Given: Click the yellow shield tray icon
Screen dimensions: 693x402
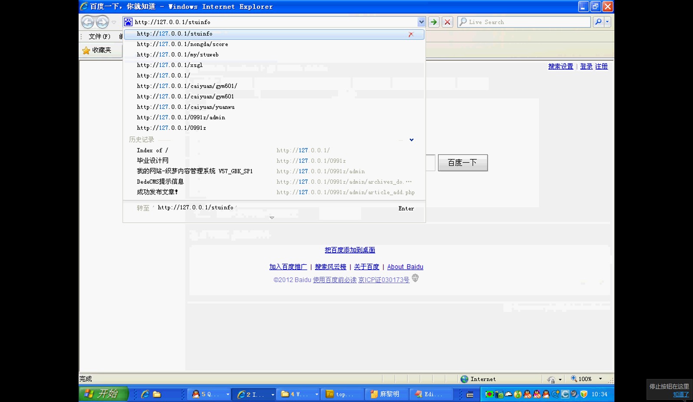Looking at the screenshot, I should (584, 394).
